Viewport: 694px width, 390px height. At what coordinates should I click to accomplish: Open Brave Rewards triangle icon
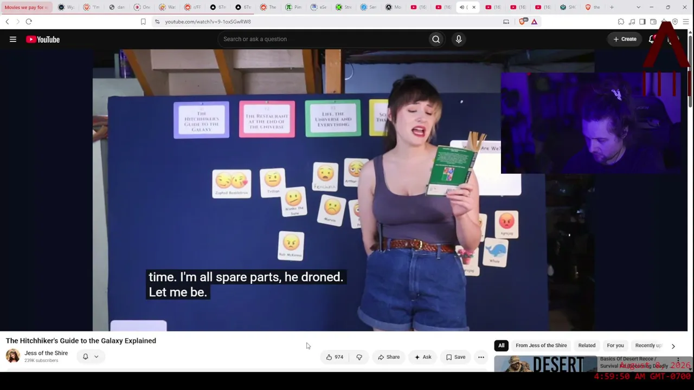point(534,22)
